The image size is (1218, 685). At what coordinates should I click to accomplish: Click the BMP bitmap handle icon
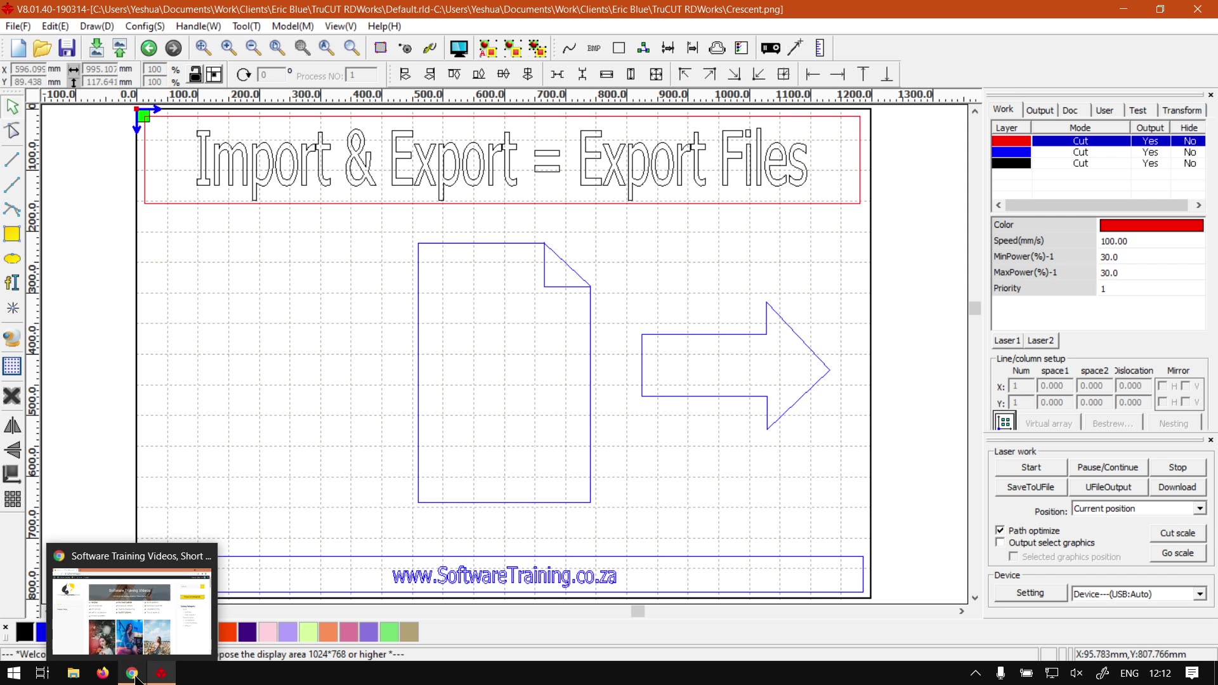point(594,48)
